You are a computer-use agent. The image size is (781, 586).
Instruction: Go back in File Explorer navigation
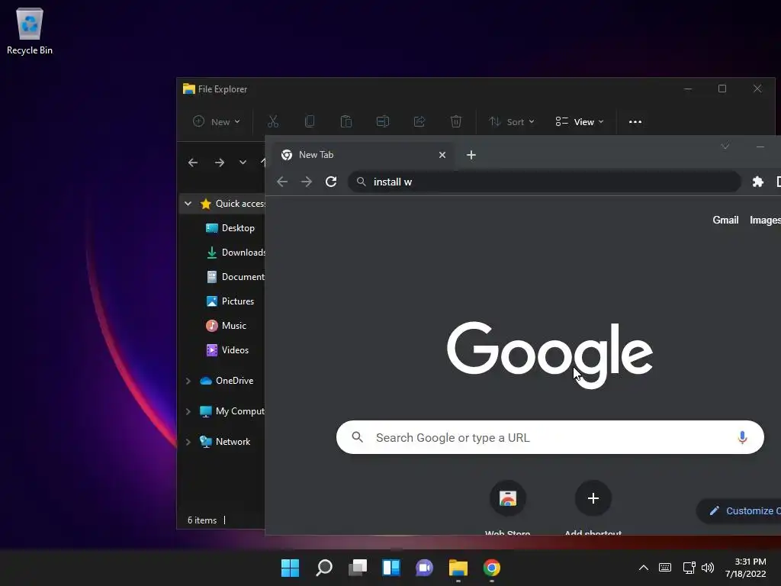click(193, 163)
